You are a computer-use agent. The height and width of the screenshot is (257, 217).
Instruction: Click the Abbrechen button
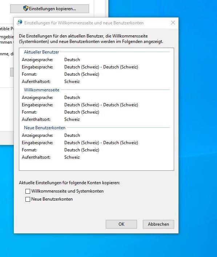(x=158, y=224)
